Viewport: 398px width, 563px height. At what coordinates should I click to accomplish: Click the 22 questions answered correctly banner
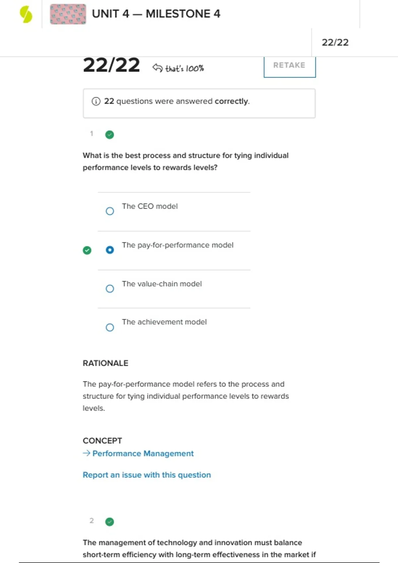[x=199, y=103]
